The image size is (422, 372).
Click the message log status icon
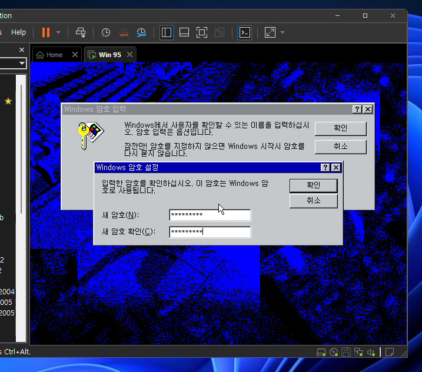[390, 352]
